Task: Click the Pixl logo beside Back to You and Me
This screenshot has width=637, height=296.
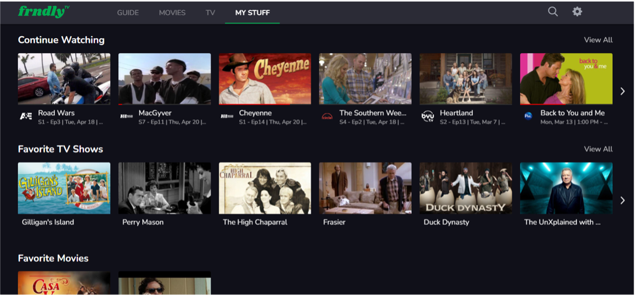Action: (x=528, y=116)
